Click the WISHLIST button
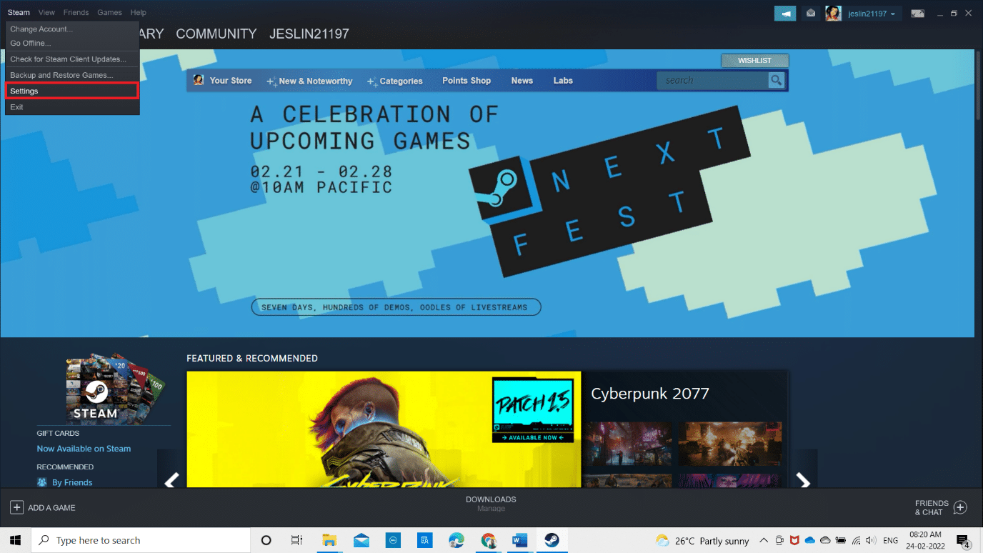Screen dimensions: 983x553 (x=754, y=61)
